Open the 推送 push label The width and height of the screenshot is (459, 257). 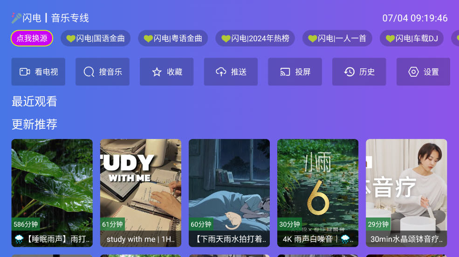point(239,72)
